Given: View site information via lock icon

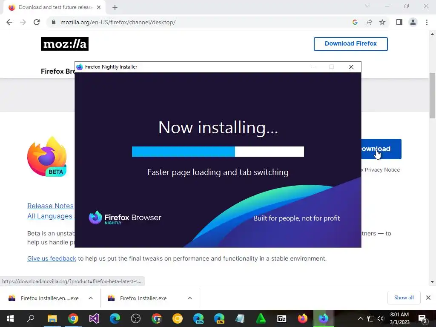Looking at the screenshot, I should pyautogui.click(x=54, y=22).
